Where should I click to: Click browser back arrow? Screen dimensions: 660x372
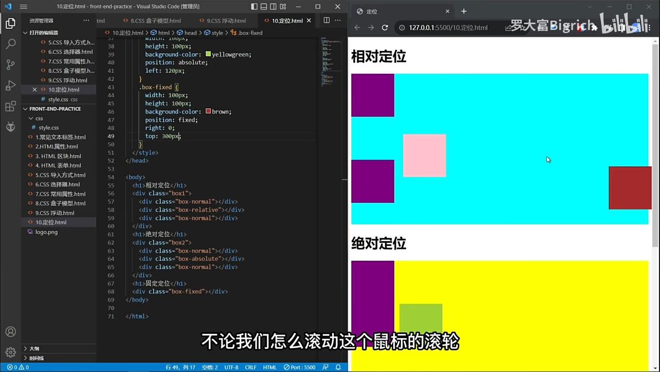pos(357,27)
